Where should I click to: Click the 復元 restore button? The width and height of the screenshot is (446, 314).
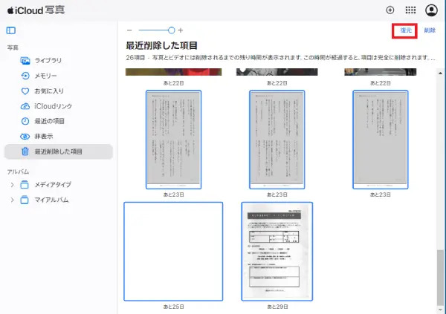coord(406,30)
